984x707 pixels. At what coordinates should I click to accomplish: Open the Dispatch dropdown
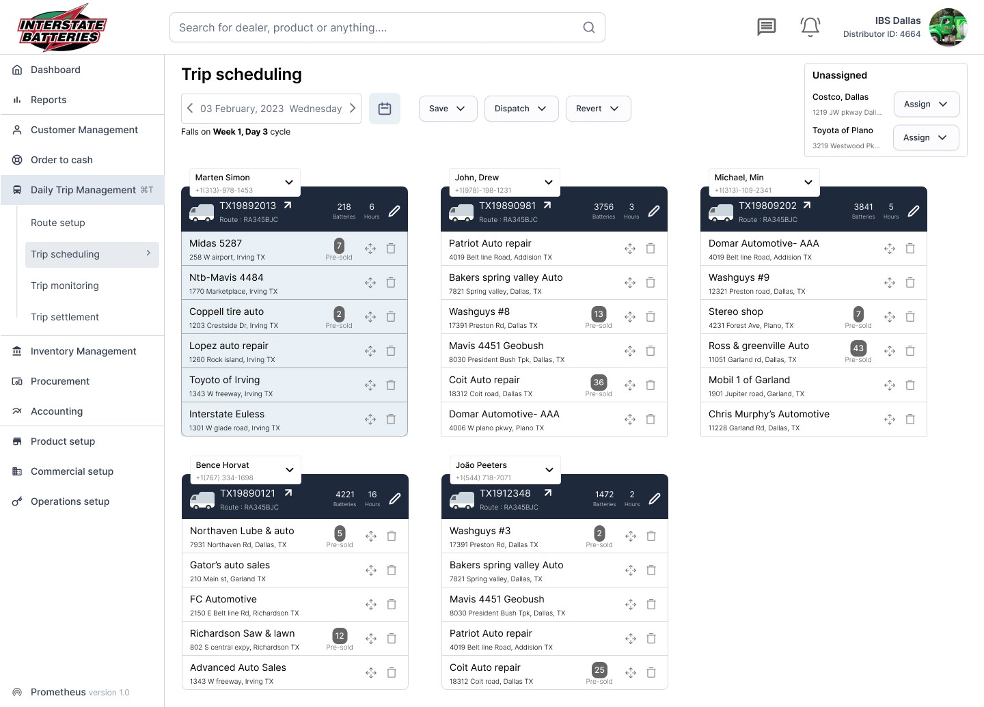tap(521, 109)
